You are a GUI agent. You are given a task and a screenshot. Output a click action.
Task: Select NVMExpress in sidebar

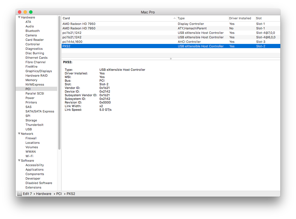tap(35, 84)
